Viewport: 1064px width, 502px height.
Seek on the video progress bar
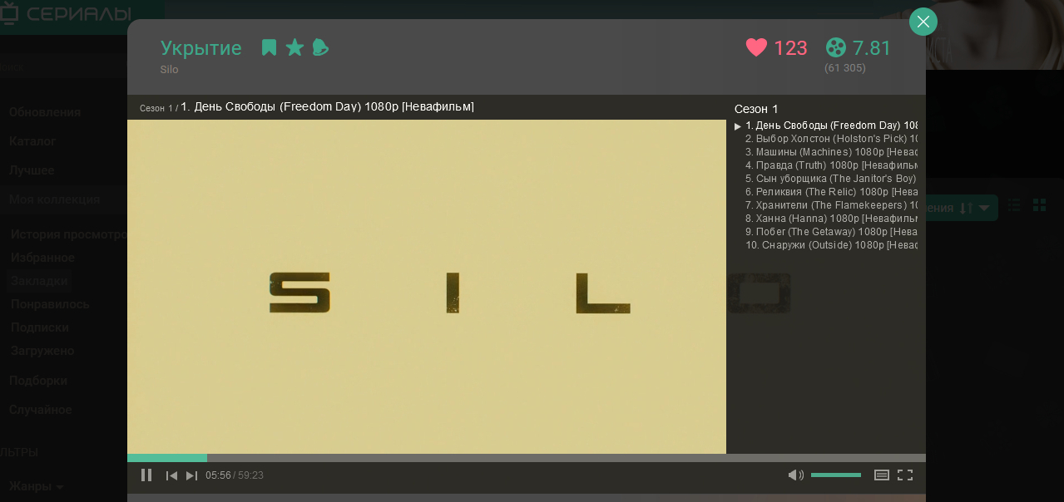(527, 458)
